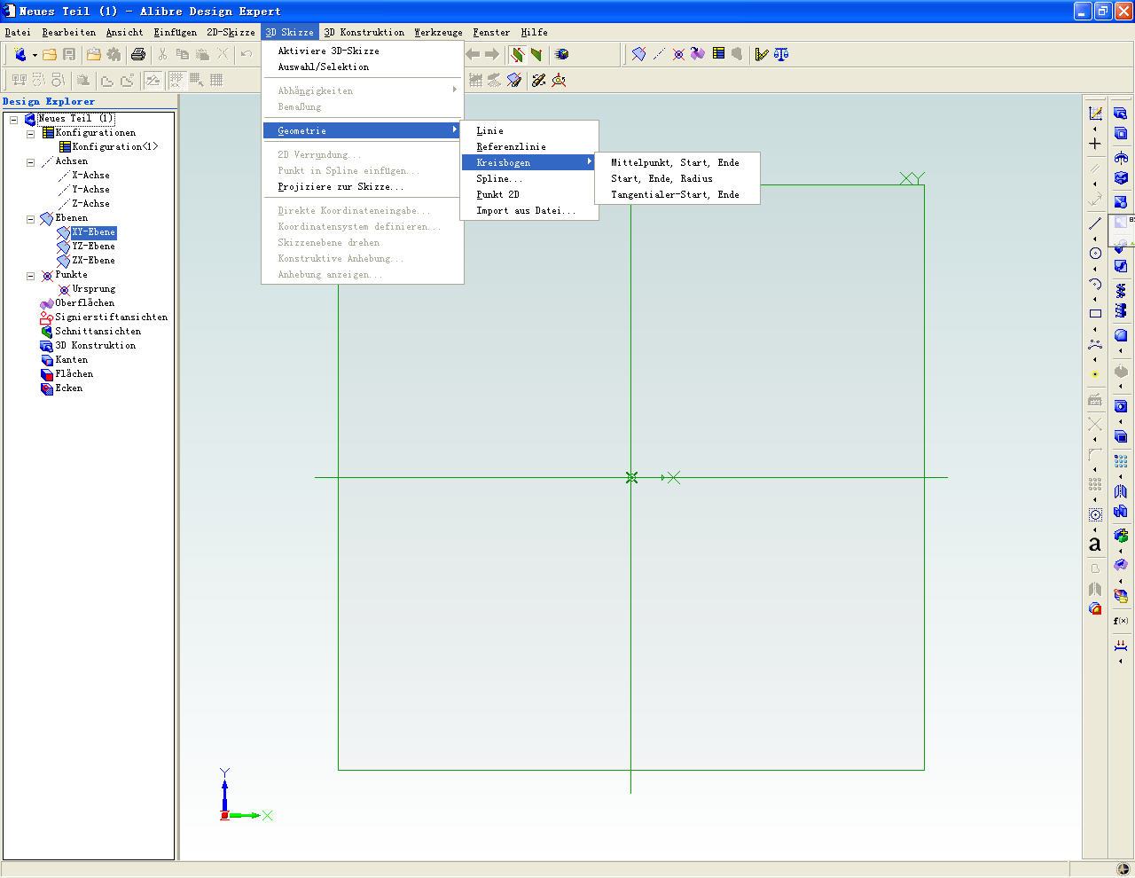The width and height of the screenshot is (1135, 878).
Task: Collapse the Konfigurationen tree node
Action: pyautogui.click(x=30, y=133)
